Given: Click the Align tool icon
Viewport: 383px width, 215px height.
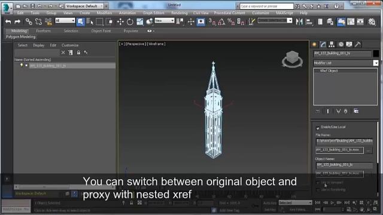Looking at the screenshot, I should 309,21.
